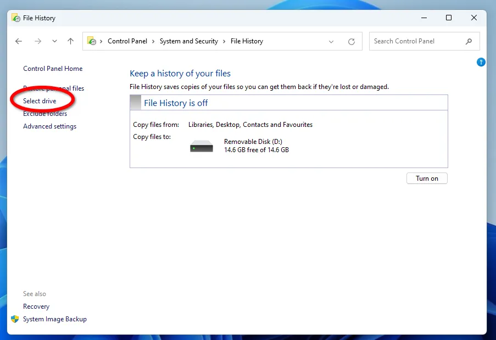Open the Select drive link

(x=40, y=101)
